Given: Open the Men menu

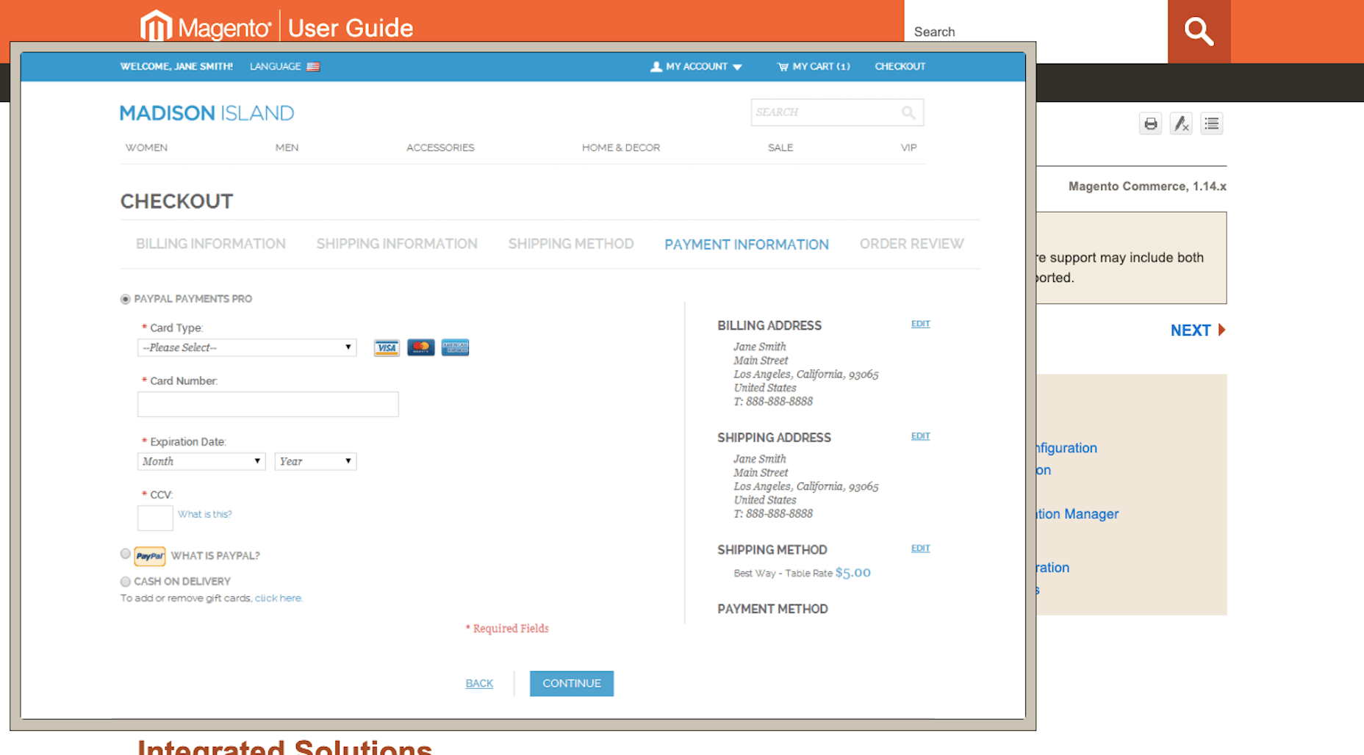Looking at the screenshot, I should [287, 148].
